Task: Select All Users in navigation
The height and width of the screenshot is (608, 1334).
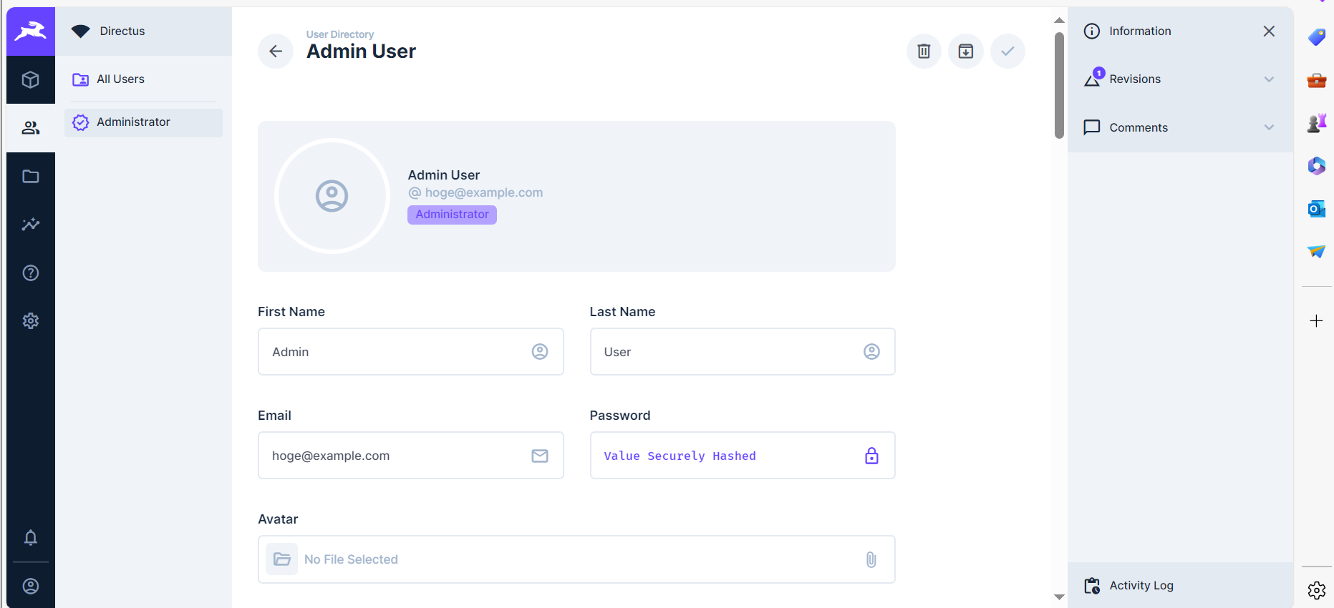Action: tap(120, 79)
